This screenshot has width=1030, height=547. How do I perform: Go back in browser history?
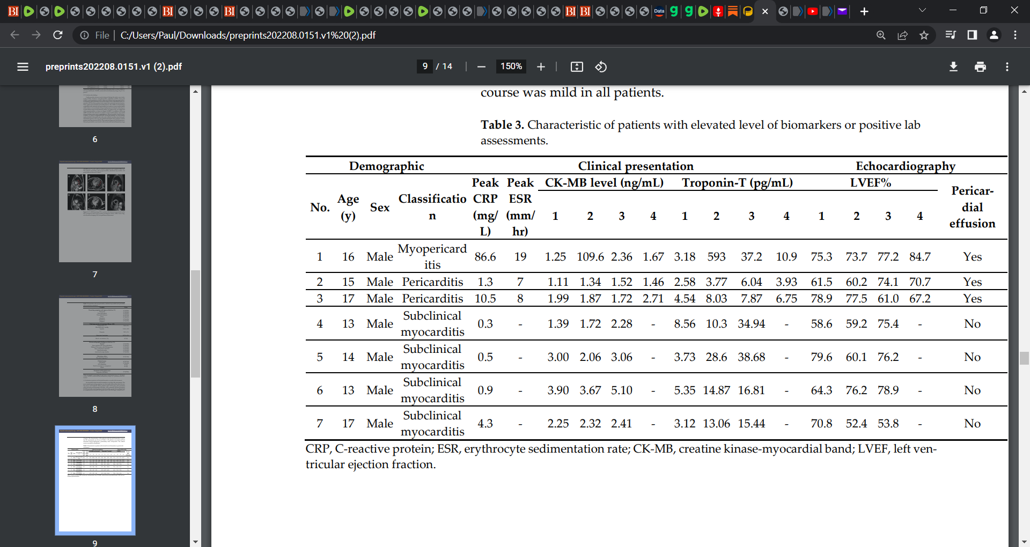(x=14, y=35)
